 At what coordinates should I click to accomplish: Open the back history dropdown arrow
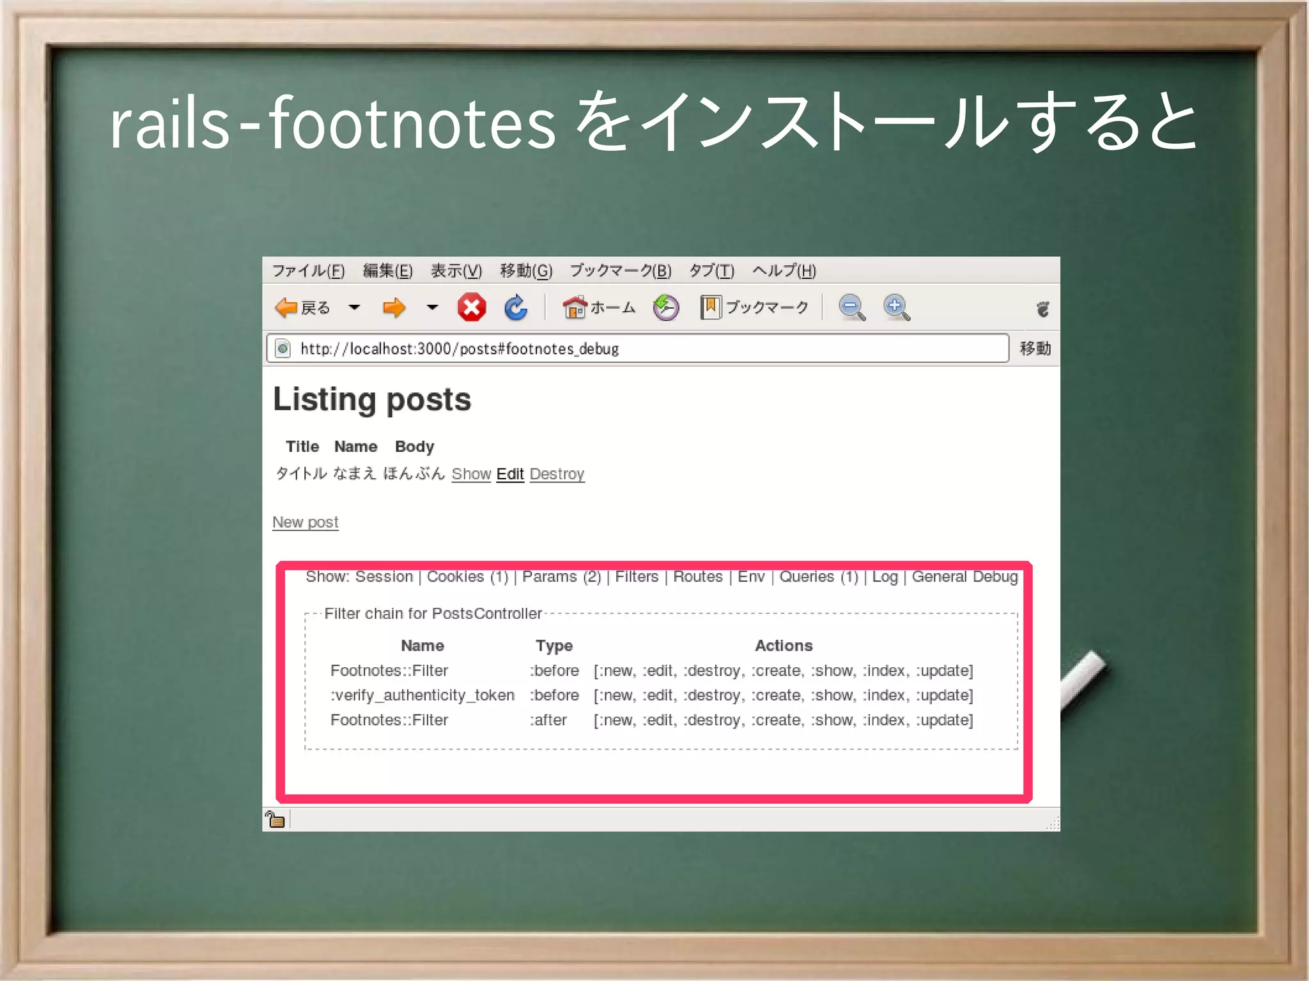click(354, 307)
